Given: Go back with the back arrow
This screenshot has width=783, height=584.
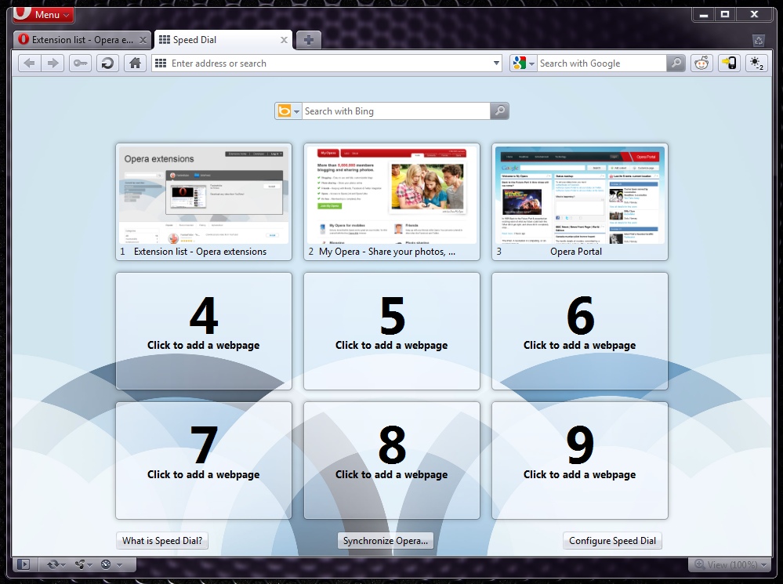Looking at the screenshot, I should pyautogui.click(x=30, y=63).
